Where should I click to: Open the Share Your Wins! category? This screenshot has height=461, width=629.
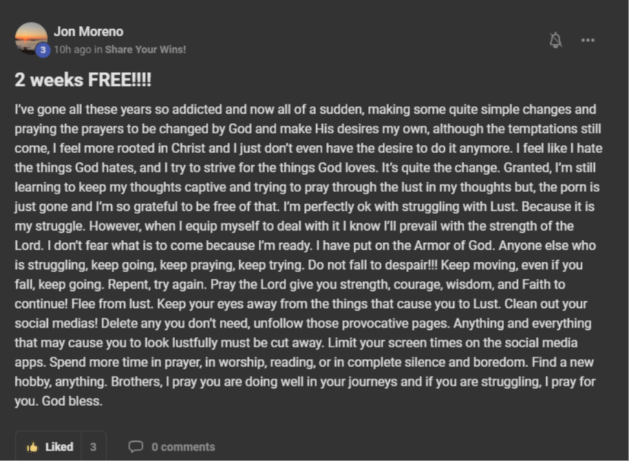pyautogui.click(x=145, y=49)
